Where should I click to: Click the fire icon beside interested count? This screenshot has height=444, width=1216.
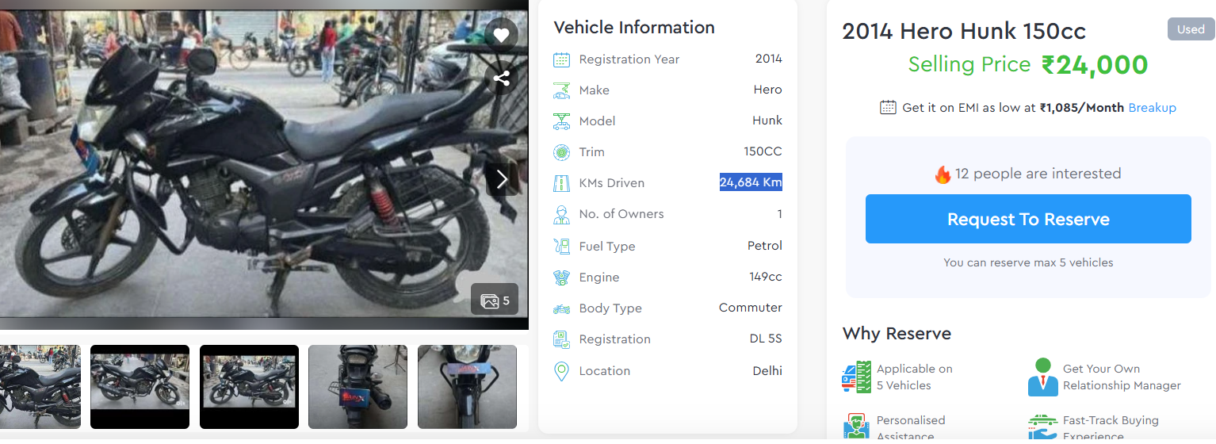(943, 174)
